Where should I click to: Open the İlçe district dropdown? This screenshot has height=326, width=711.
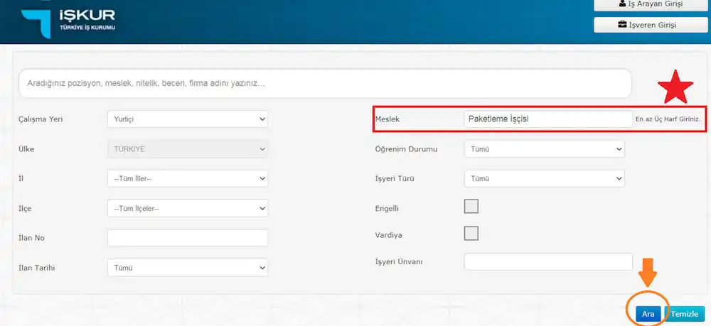(188, 208)
